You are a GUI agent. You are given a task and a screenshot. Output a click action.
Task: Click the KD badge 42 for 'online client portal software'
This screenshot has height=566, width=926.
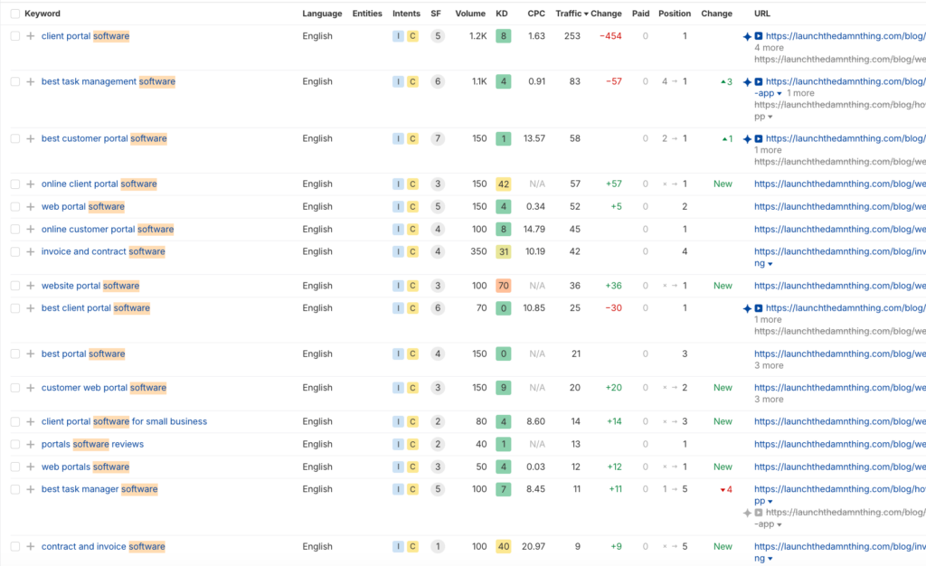tap(503, 184)
